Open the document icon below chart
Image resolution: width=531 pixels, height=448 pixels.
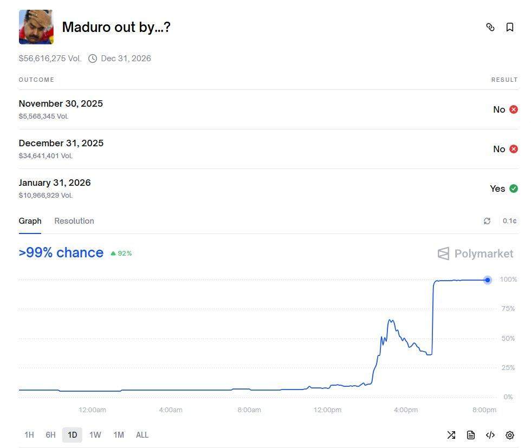pos(471,435)
